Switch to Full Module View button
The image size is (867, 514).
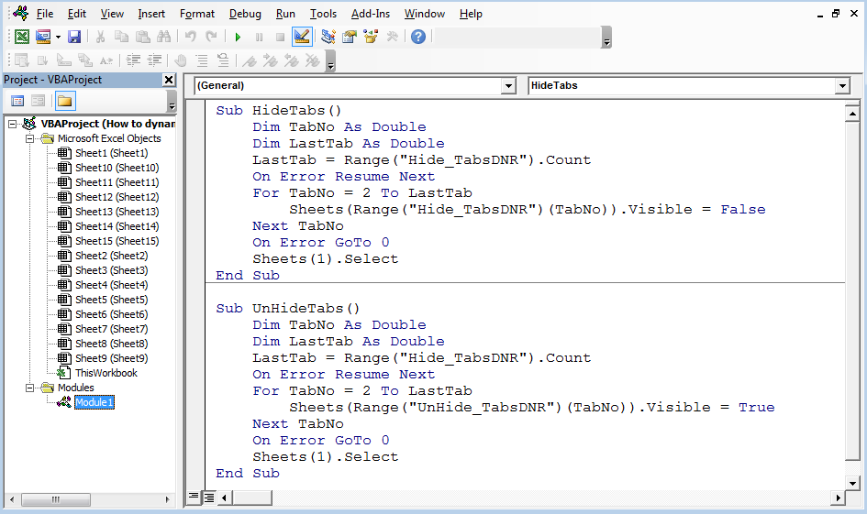(208, 498)
